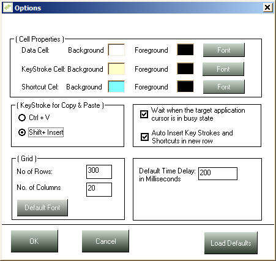This screenshot has height=261, width=276.
Task: Focus the No of Rows field
Action: [99, 172]
